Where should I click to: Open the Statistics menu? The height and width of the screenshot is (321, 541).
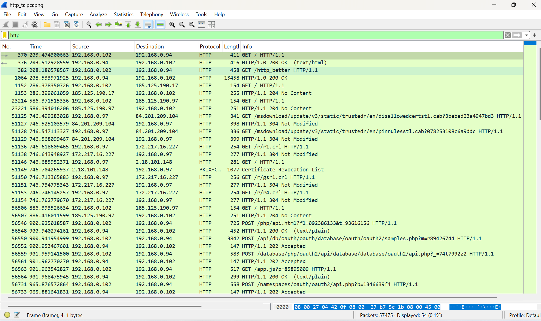click(124, 14)
